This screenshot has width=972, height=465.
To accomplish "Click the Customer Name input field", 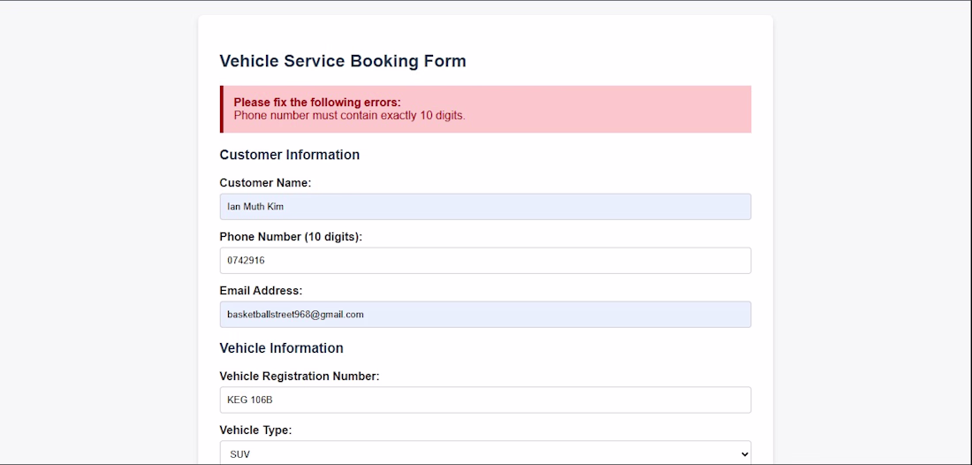I will click(x=485, y=207).
